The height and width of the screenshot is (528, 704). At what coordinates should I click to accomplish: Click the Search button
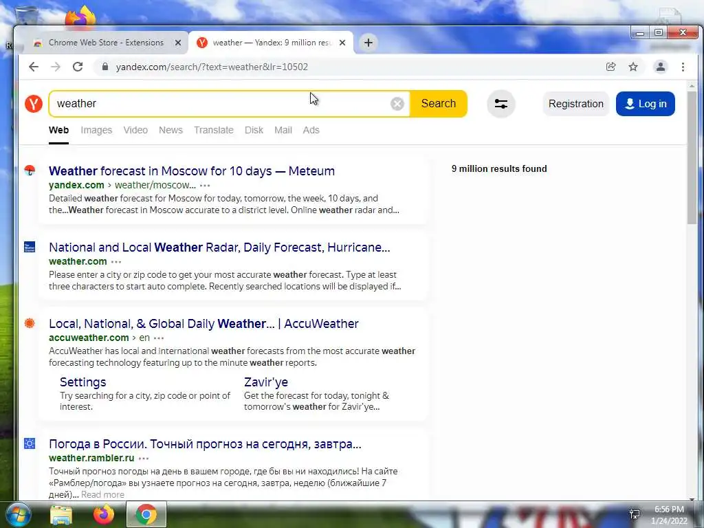439,104
